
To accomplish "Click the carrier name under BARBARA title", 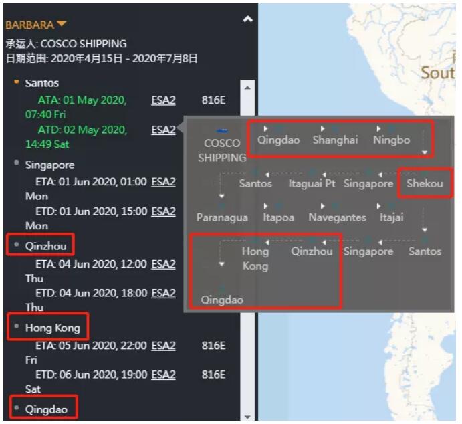I will tap(66, 43).
